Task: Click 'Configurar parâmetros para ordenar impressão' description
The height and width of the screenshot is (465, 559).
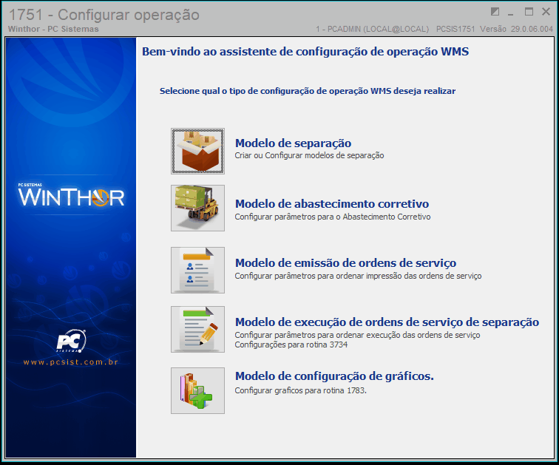Action: (x=358, y=276)
